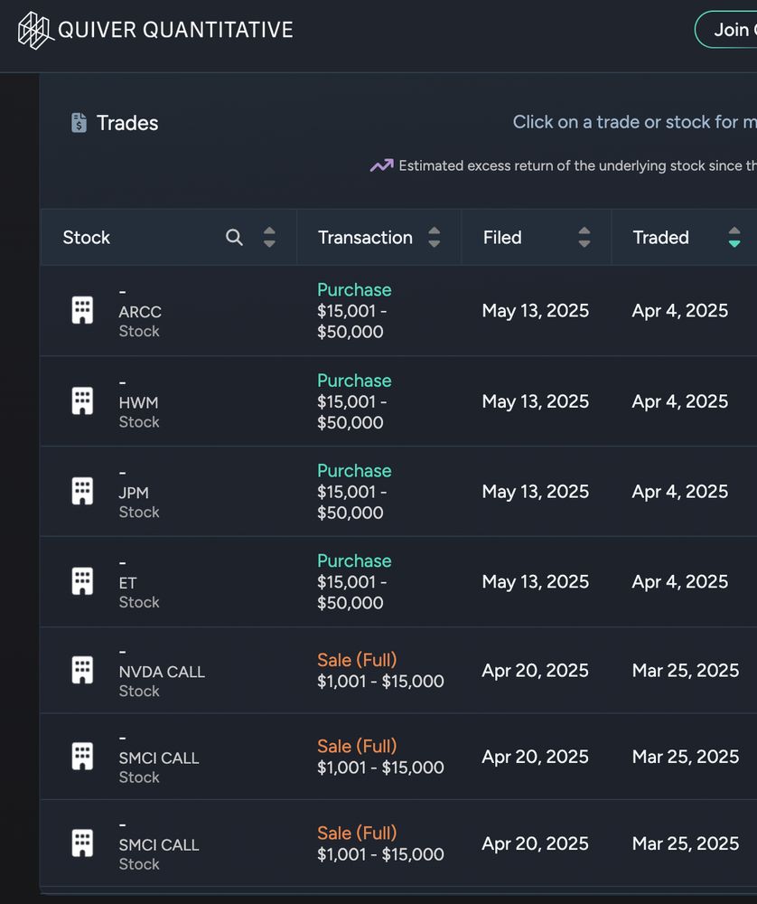The image size is (757, 904).
Task: Select the Transaction column header label
Action: tap(365, 238)
